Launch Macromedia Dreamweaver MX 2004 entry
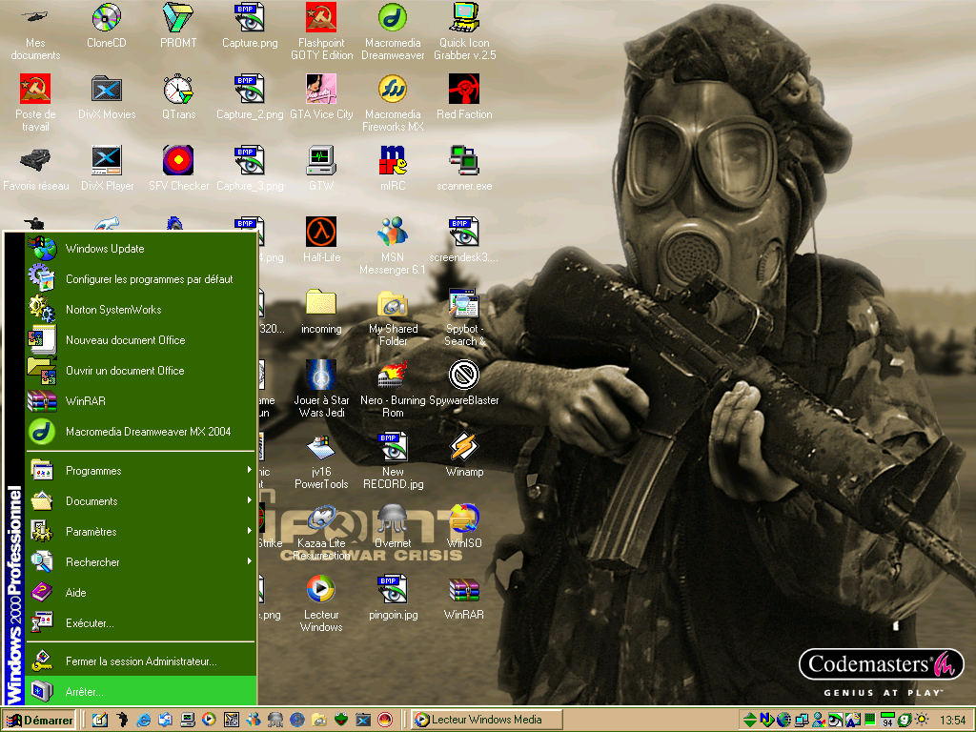This screenshot has height=732, width=976. pyautogui.click(x=141, y=432)
